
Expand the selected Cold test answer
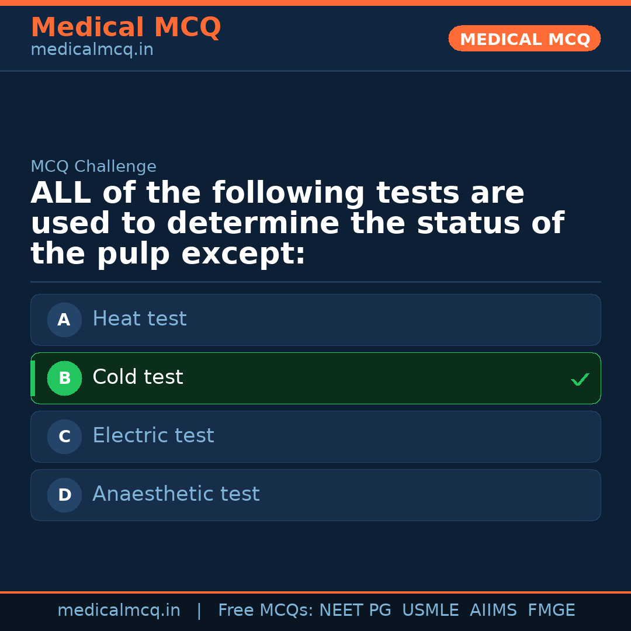[315, 378]
